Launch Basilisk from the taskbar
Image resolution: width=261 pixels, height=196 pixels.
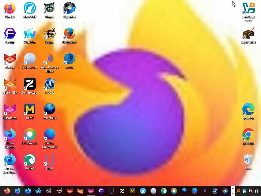tap(164, 191)
